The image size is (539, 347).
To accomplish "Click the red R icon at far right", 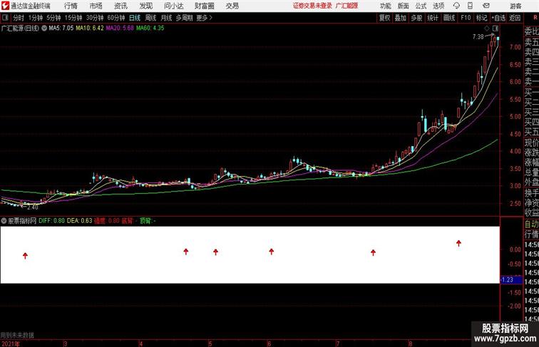I will [535, 18].
